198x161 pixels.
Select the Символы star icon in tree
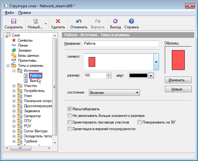(x=14, y=40)
